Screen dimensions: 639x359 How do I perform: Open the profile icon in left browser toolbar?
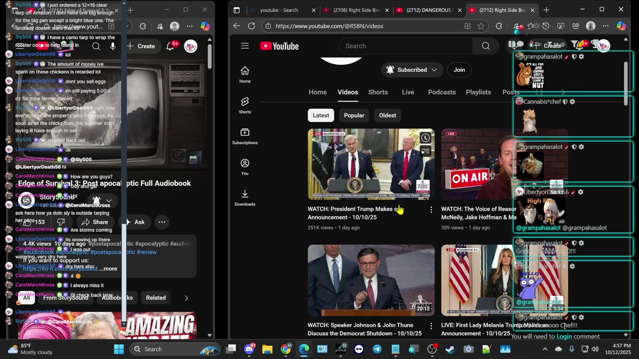174,26
